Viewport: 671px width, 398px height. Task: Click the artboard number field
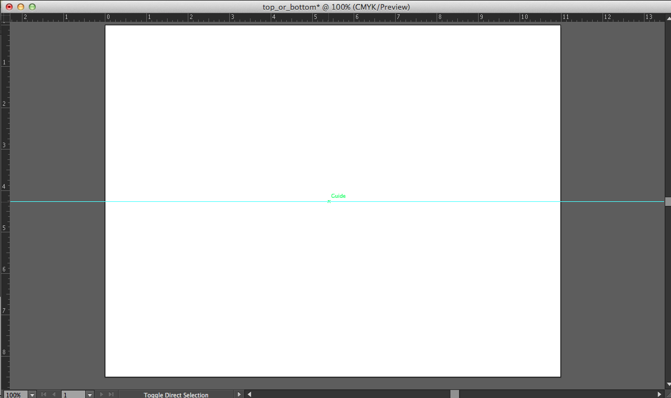[73, 395]
